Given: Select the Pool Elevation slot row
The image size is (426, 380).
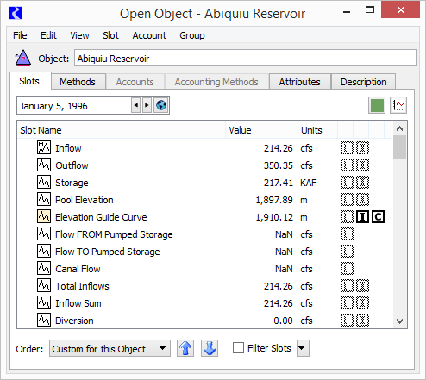Looking at the screenshot, I should [204, 200].
